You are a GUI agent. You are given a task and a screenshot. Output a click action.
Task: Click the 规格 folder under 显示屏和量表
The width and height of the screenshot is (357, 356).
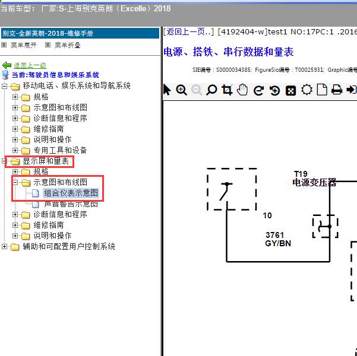point(41,171)
